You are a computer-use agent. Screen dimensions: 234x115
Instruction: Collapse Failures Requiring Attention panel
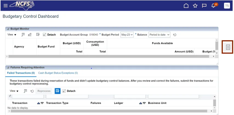pyautogui.click(x=8, y=67)
